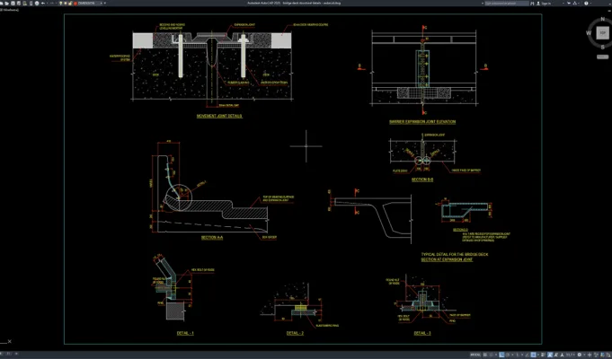The image size is (612, 359).
Task: Open the WCS dropdown below ViewCube
Action: [x=602, y=57]
